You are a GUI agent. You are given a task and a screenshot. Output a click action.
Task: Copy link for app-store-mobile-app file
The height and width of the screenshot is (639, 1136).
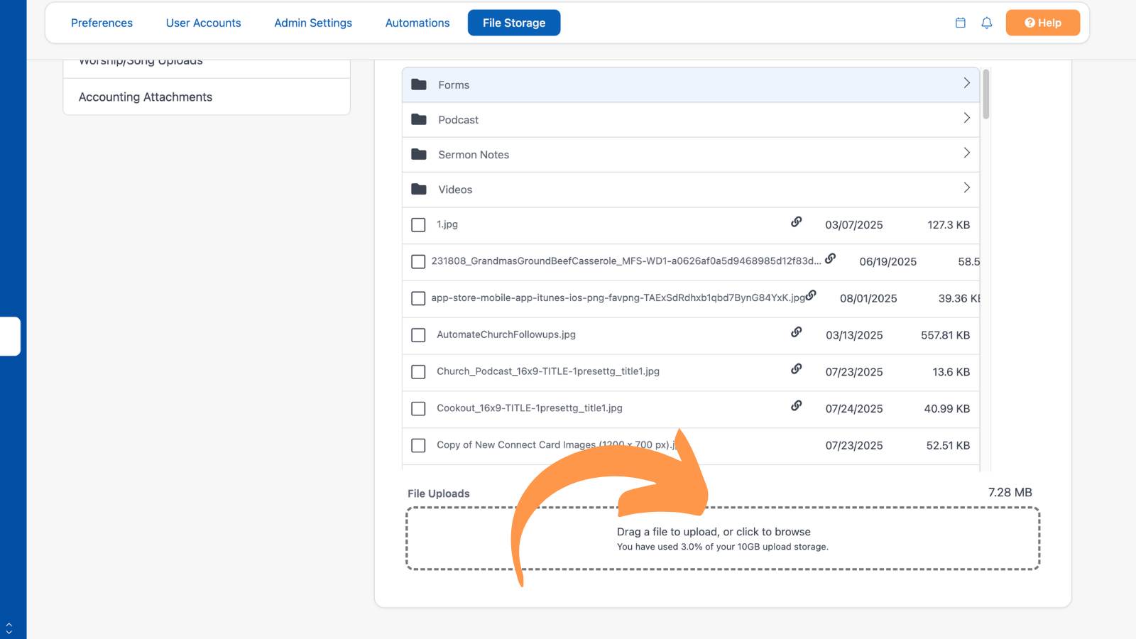tap(811, 295)
